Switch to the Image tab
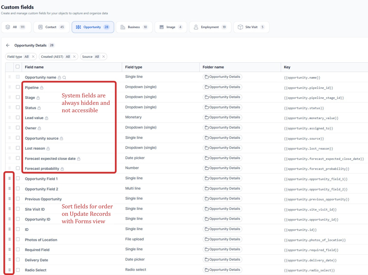 click(x=171, y=27)
